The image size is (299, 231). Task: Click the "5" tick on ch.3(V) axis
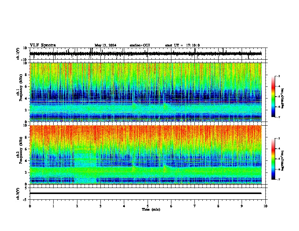coord(26,188)
